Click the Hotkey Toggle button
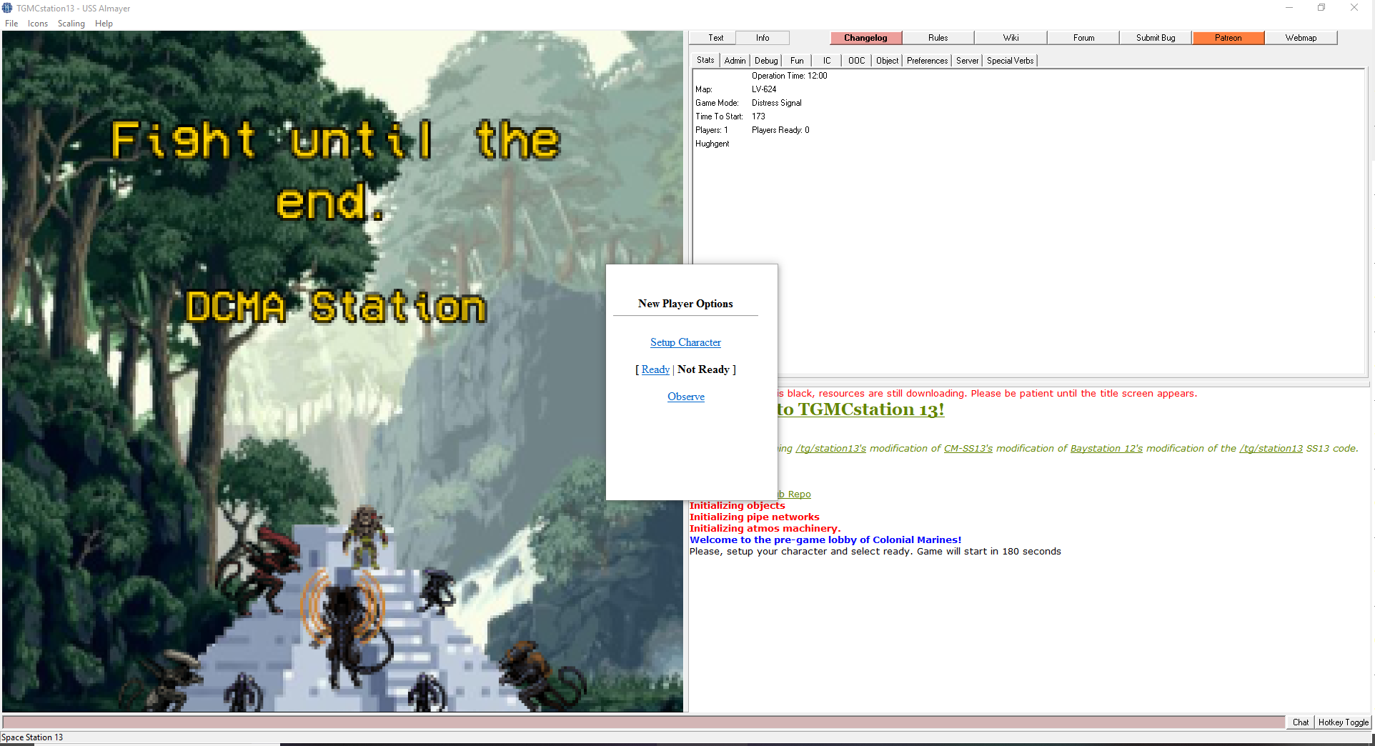The height and width of the screenshot is (746, 1375). pyautogui.click(x=1344, y=722)
